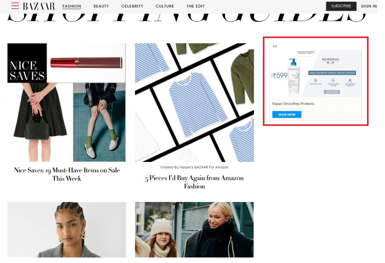The width and height of the screenshot is (385, 263).
Task: Click the Bioderma bottle product icon in ad
Action: 294,77
